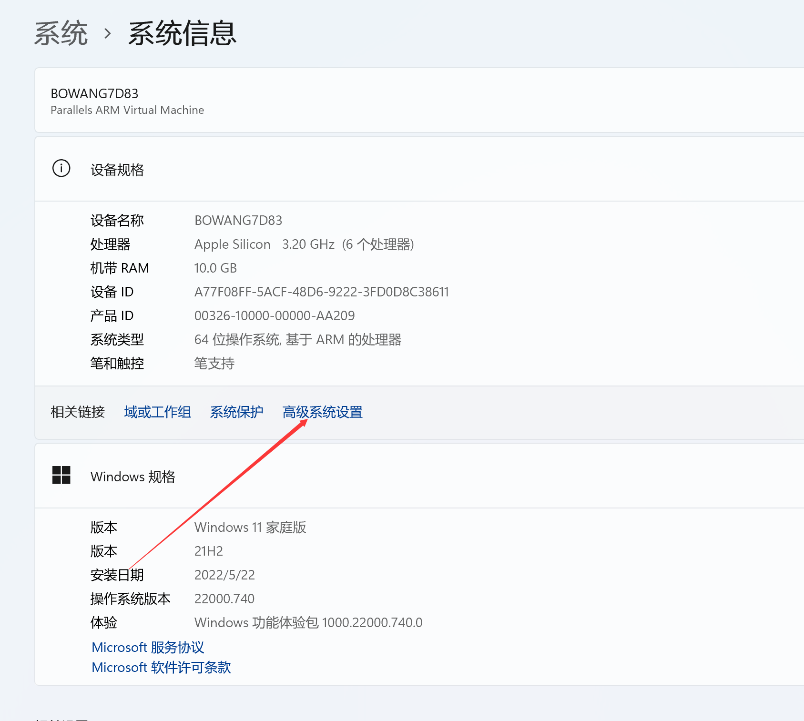Image resolution: width=804 pixels, height=721 pixels.
Task: Select computer name BOWANG7D83 in top card
Action: [x=94, y=93]
